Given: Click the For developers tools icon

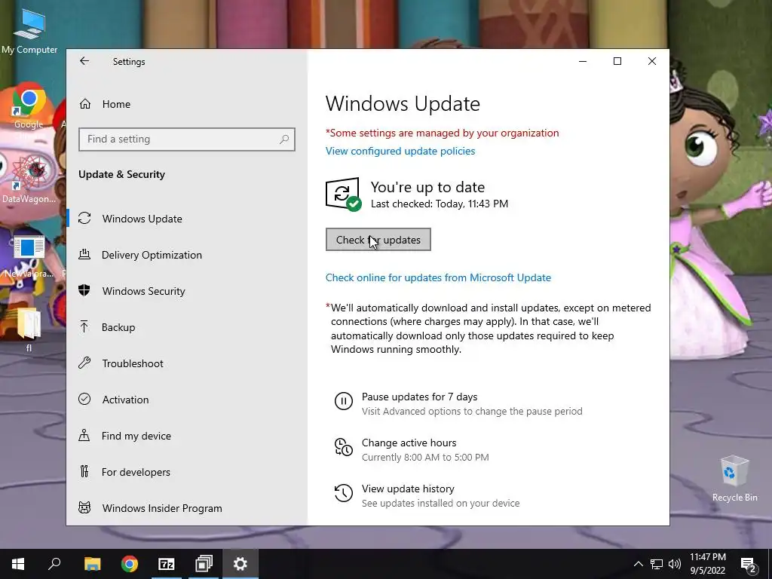Looking at the screenshot, I should click(84, 472).
